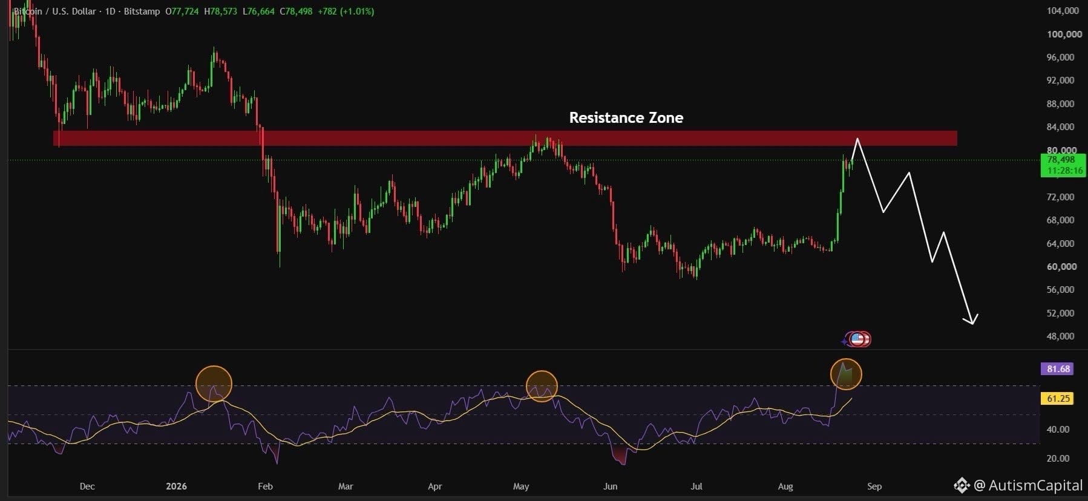Click the open value O77,724
1088x501 pixels.
[182, 11]
